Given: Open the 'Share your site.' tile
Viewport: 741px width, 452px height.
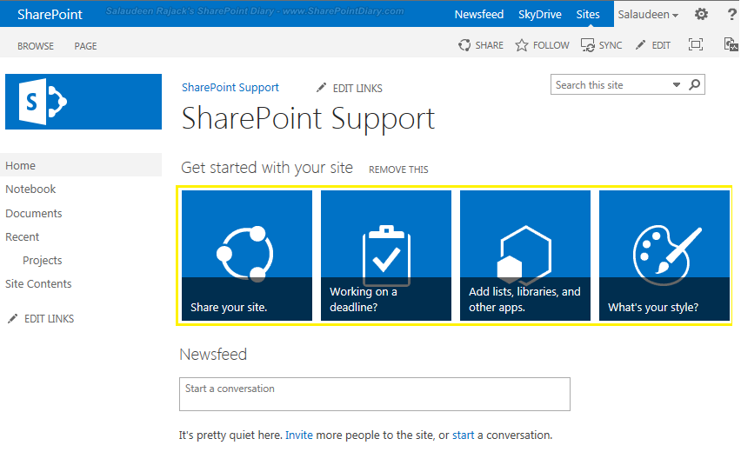Looking at the screenshot, I should coord(247,256).
